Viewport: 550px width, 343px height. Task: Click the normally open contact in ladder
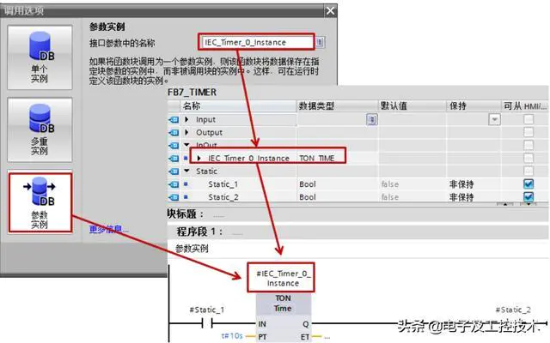(207, 323)
